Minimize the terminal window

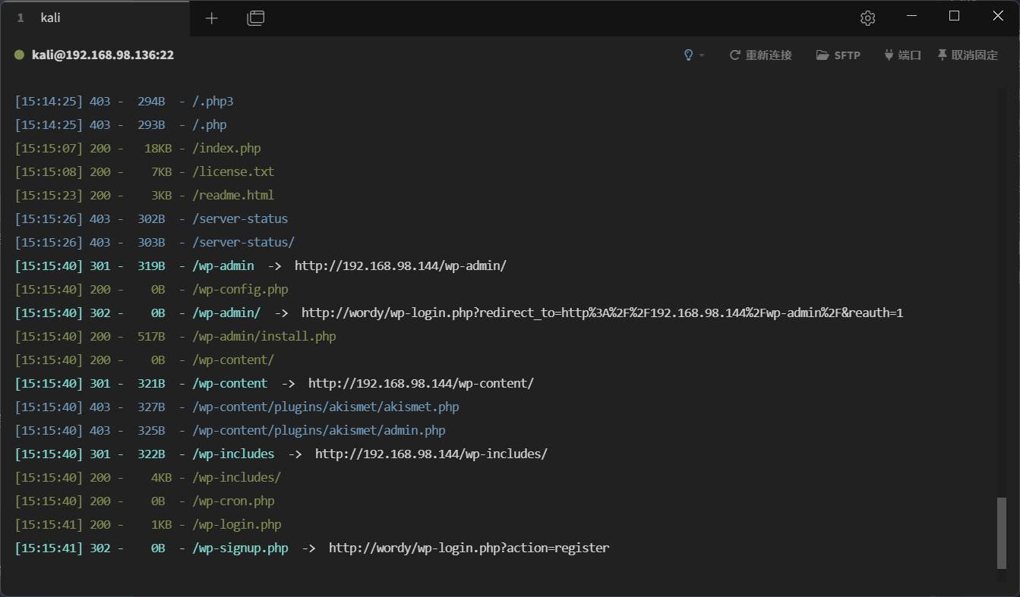pyautogui.click(x=911, y=16)
